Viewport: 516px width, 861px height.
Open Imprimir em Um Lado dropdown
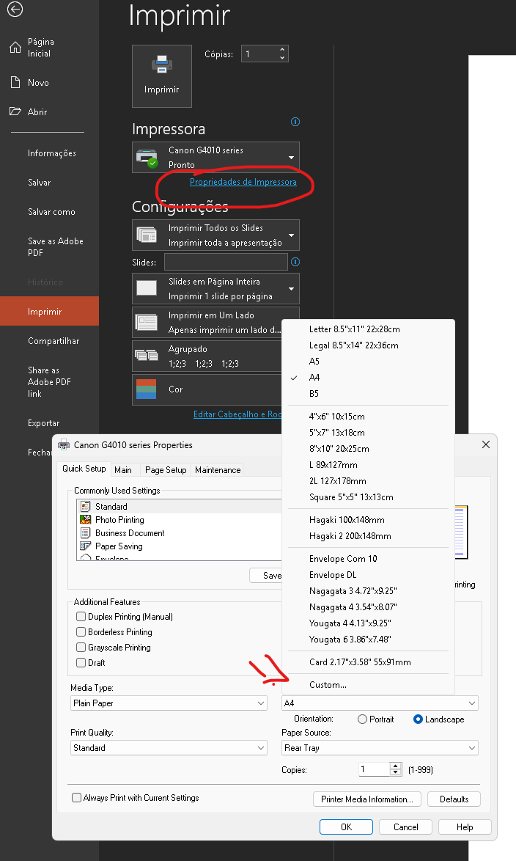(207, 322)
